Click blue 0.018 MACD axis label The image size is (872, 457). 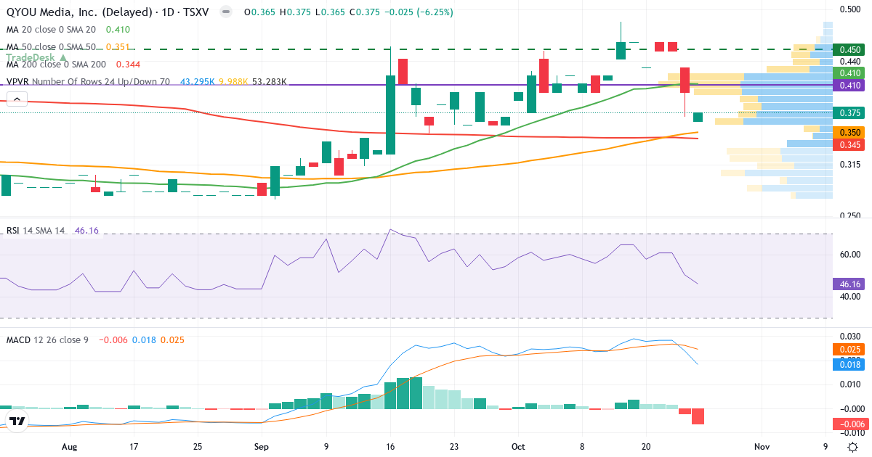pos(850,365)
